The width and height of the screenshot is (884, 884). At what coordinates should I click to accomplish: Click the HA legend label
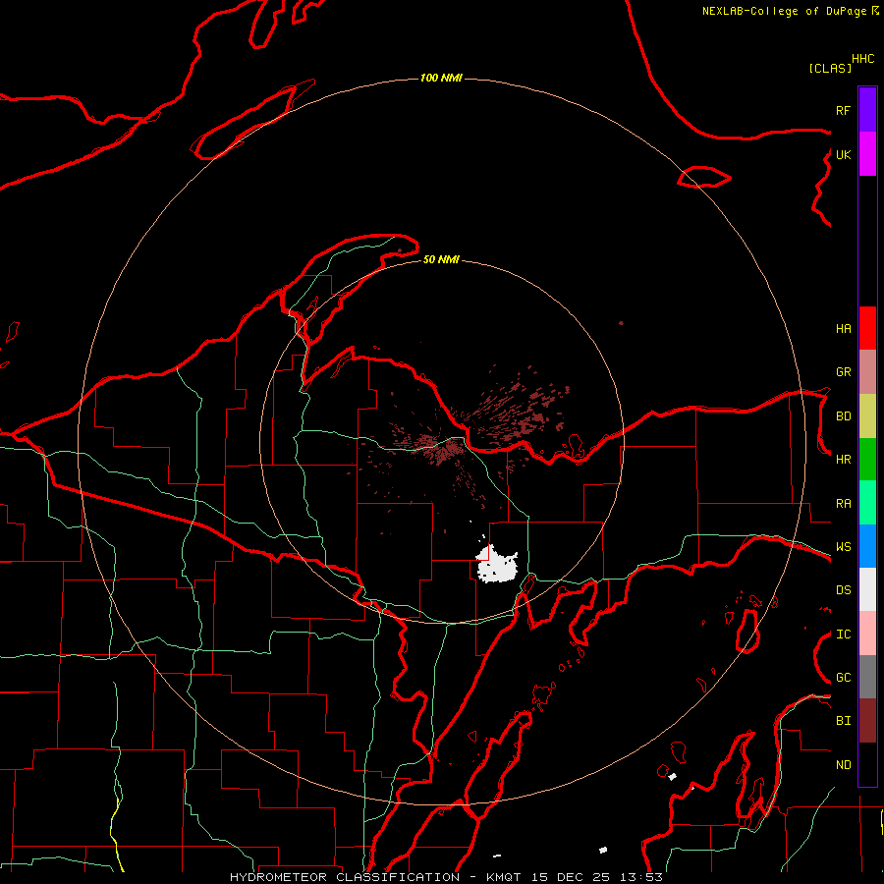click(x=843, y=329)
